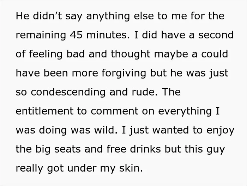
Task: Click the word "feeling"
Action: (46, 54)
